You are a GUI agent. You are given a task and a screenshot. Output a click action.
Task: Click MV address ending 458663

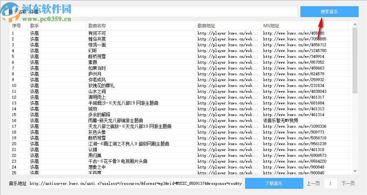[x=294, y=68]
